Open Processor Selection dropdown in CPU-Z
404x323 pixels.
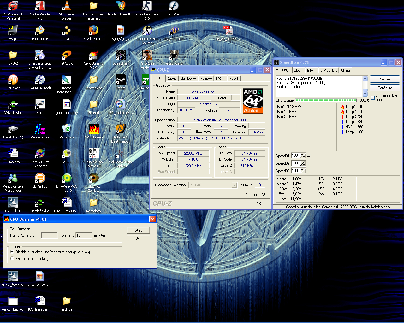pyautogui.click(x=234, y=185)
